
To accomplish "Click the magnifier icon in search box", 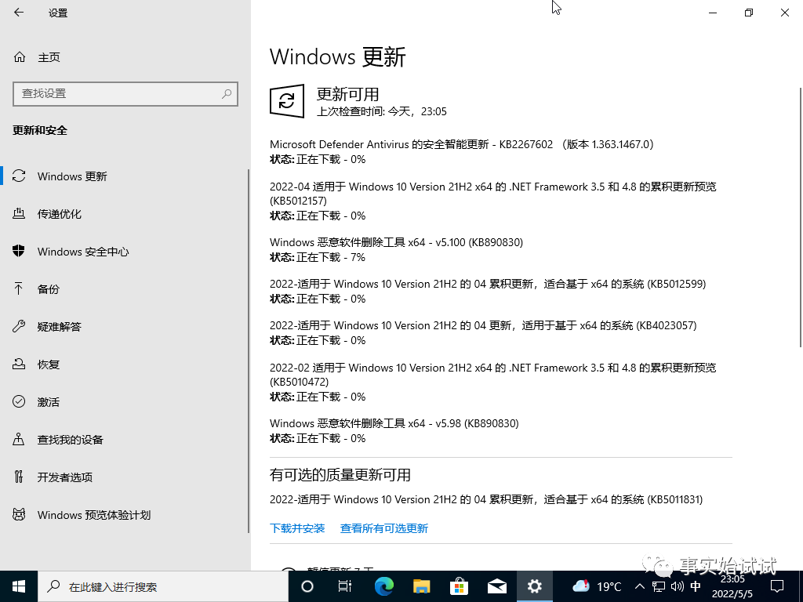I will pos(227,94).
